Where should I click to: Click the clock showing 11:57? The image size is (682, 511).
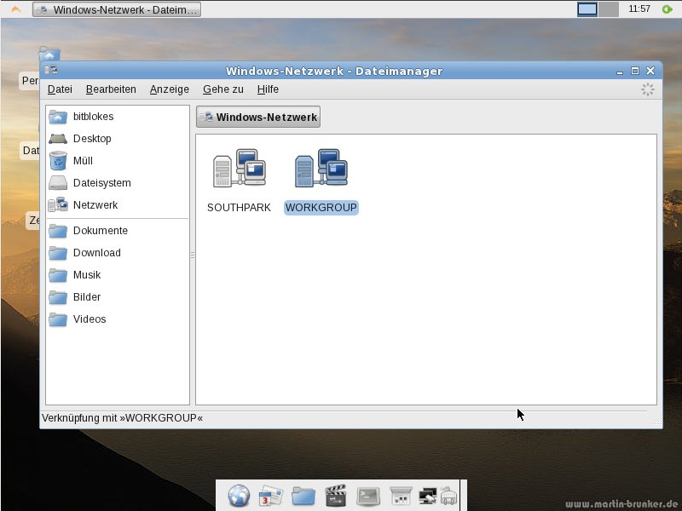(639, 9)
